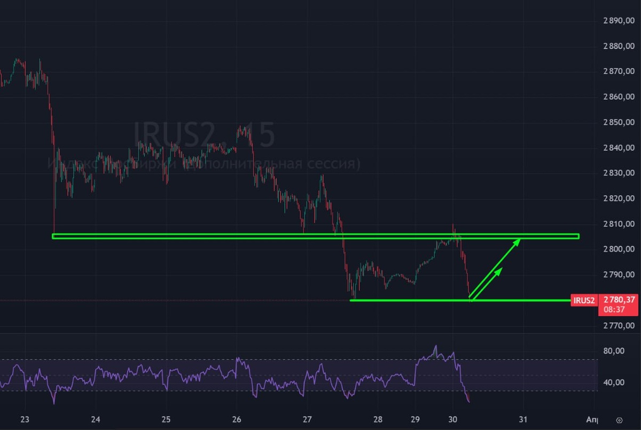This screenshot has height=430, width=641.
Task: Click date 27 on time axis
Action: [307, 419]
